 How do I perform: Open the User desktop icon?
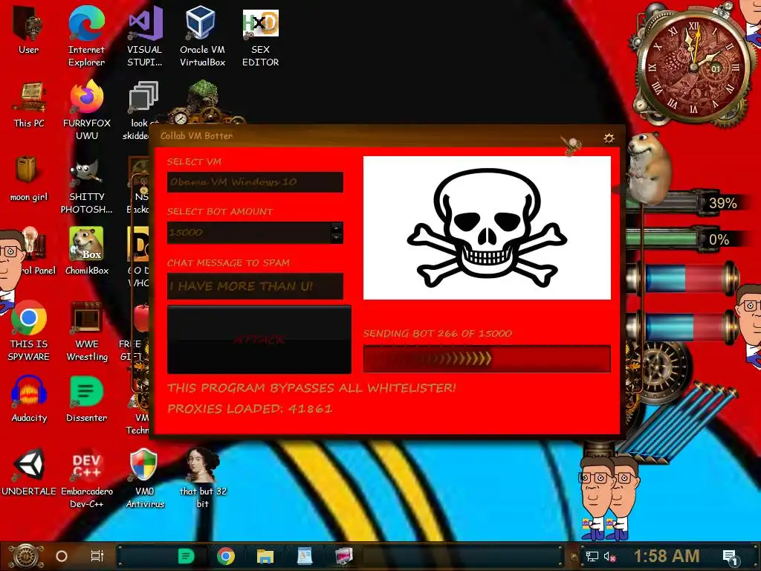point(29,30)
